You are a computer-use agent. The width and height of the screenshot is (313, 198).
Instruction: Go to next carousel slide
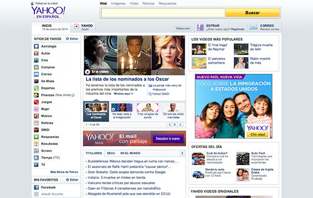coord(180,125)
